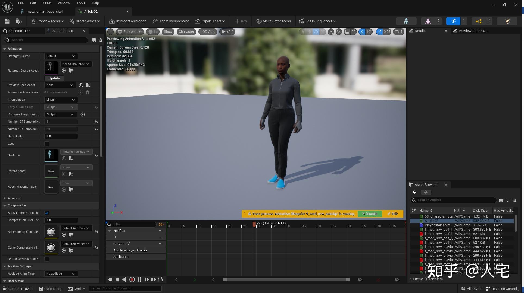This screenshot has height=293, width=524.
Task: Expand the Advanced section
Action: pos(5,198)
